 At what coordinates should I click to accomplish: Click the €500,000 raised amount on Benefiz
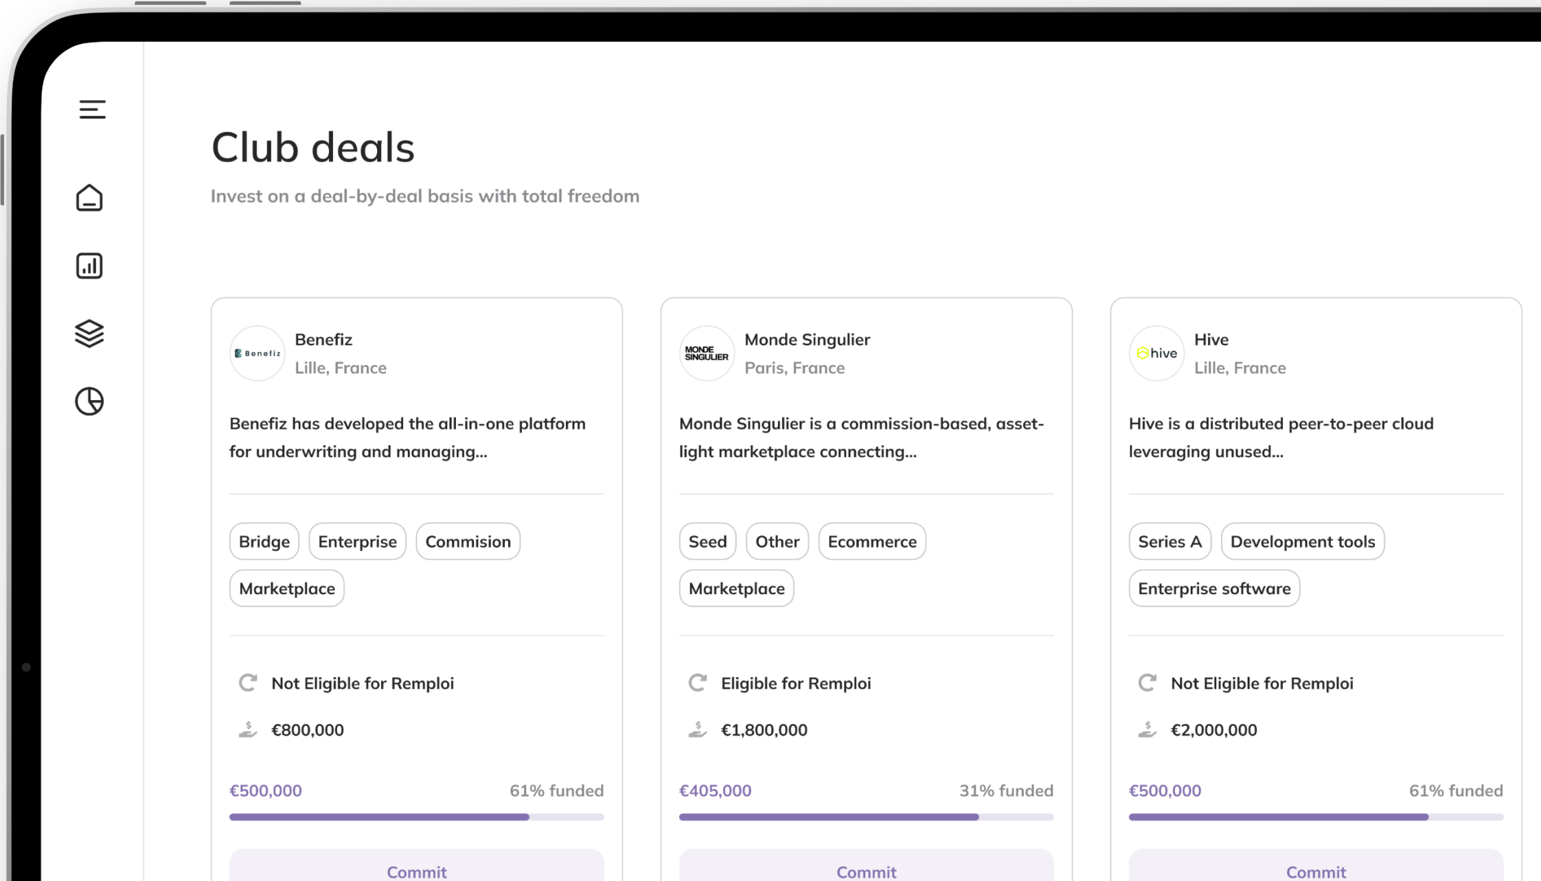tap(266, 790)
